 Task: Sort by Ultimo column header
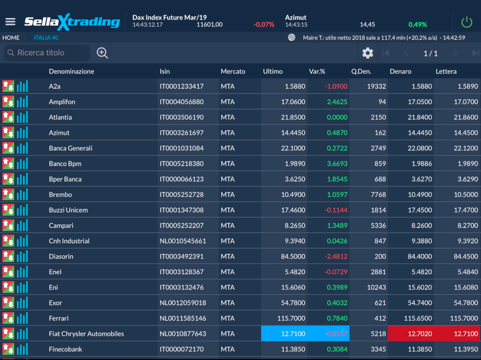[273, 72]
